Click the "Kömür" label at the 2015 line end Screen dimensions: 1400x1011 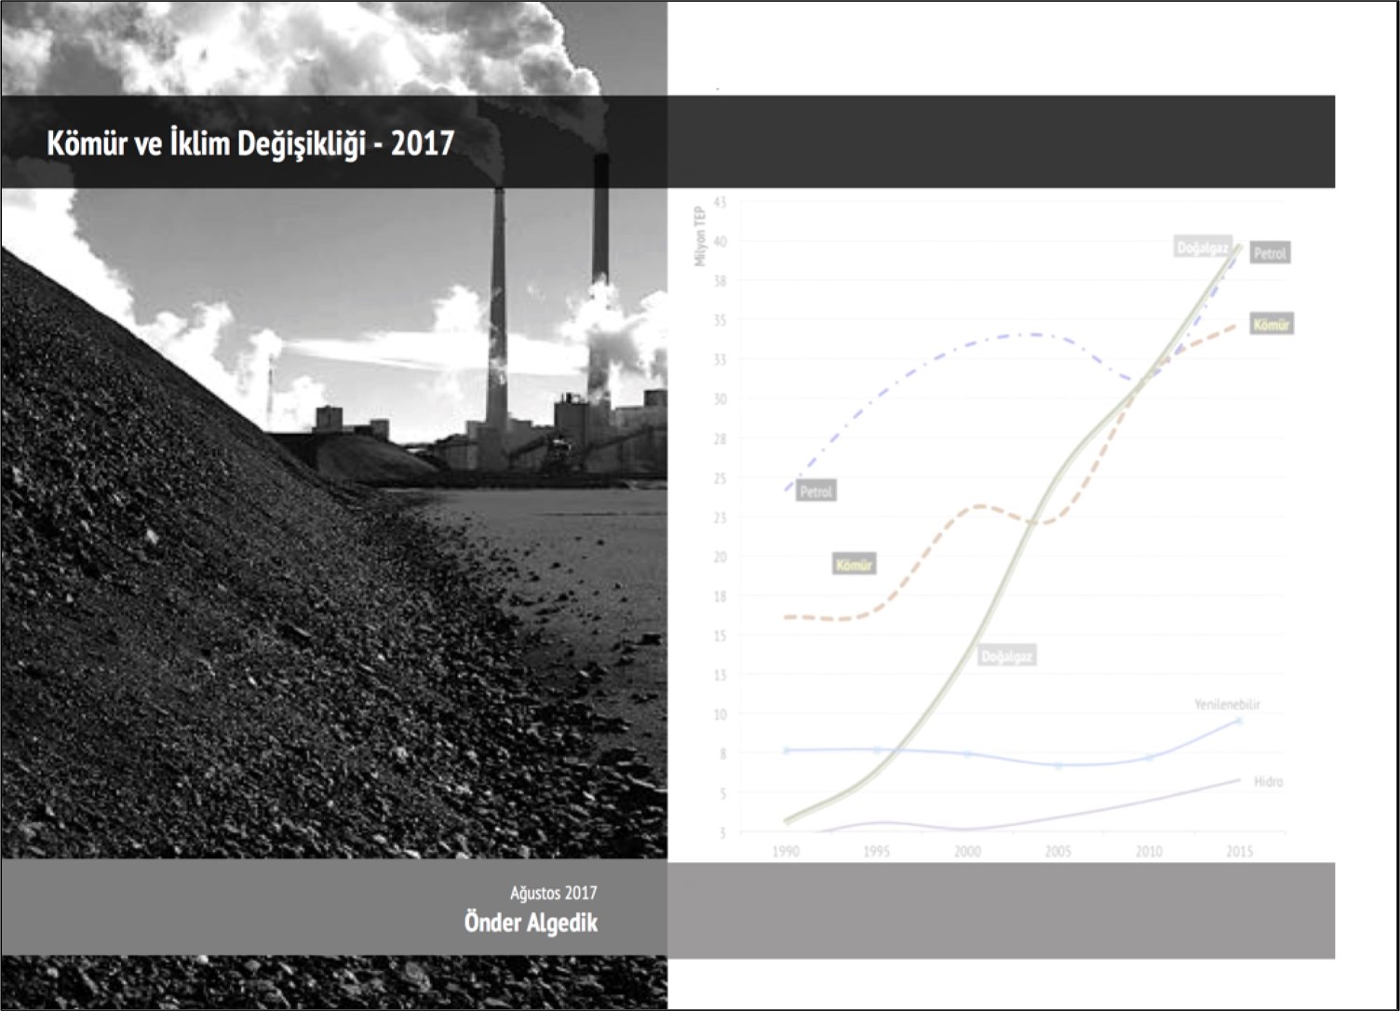point(1272,325)
